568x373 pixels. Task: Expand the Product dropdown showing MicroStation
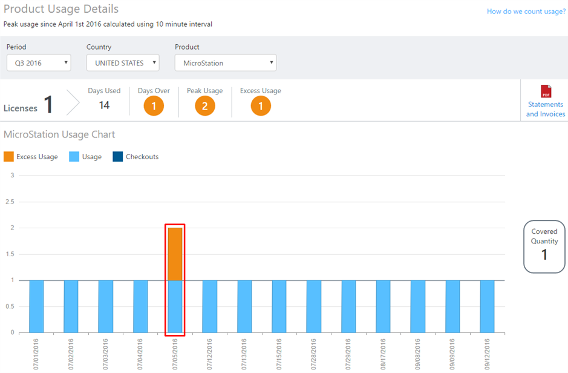pos(226,63)
